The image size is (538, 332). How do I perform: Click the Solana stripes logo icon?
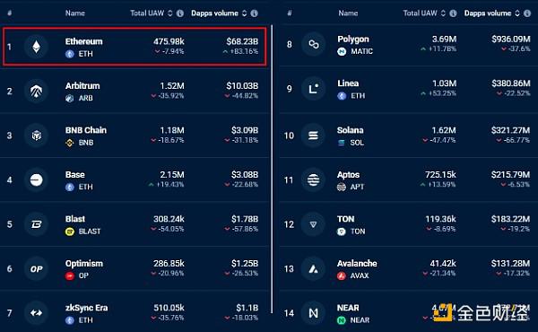(313, 135)
